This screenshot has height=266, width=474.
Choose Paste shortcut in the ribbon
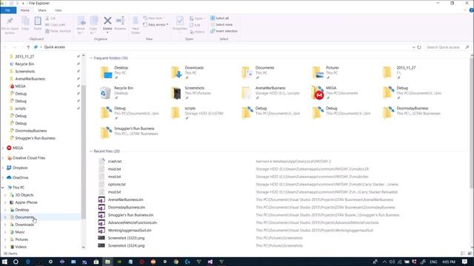58,31
